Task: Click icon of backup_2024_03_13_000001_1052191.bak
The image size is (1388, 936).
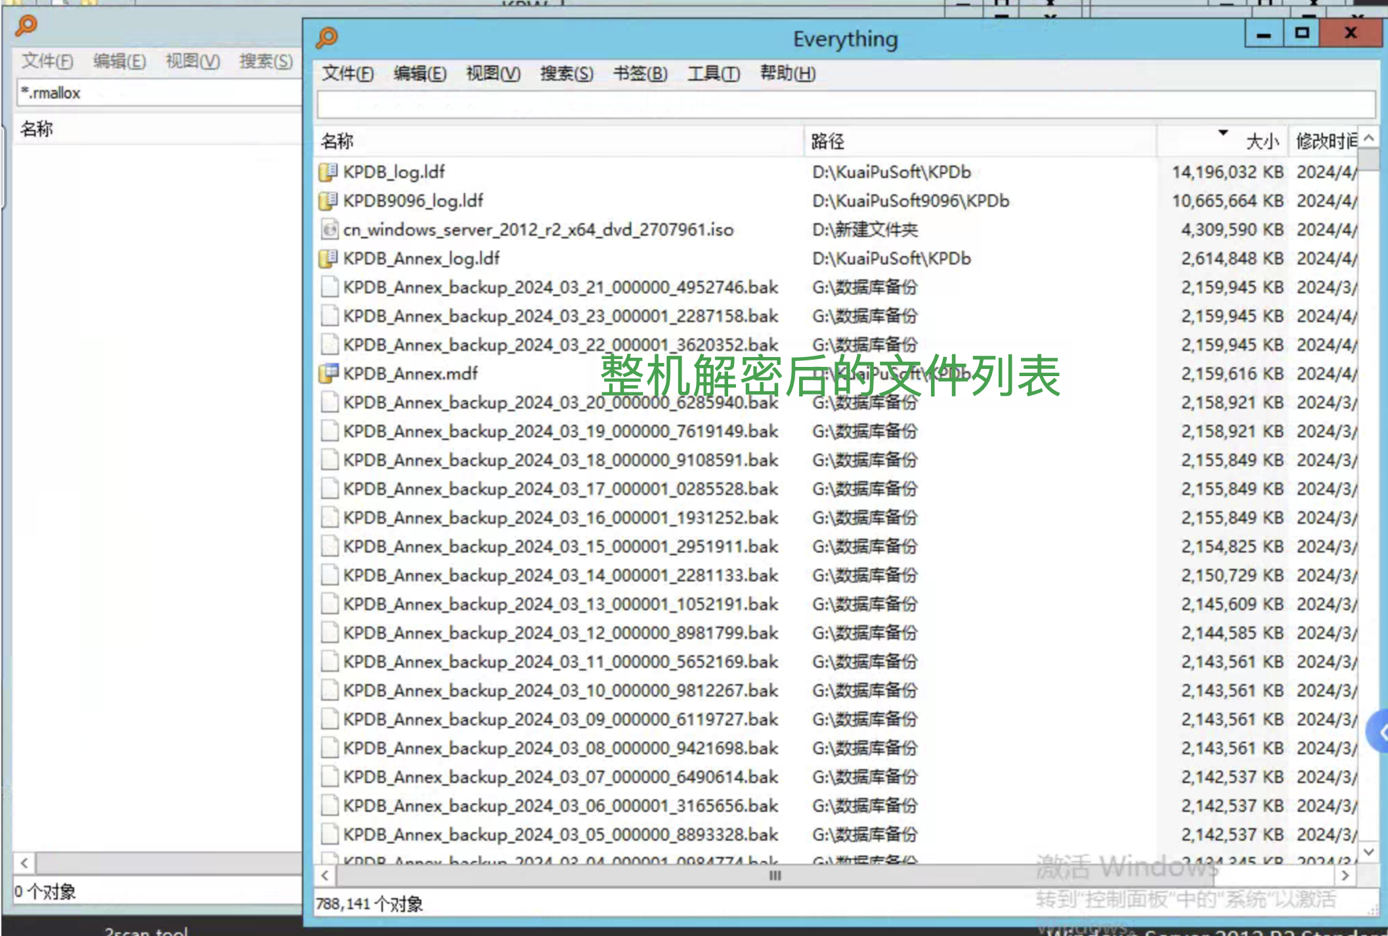Action: point(330,604)
